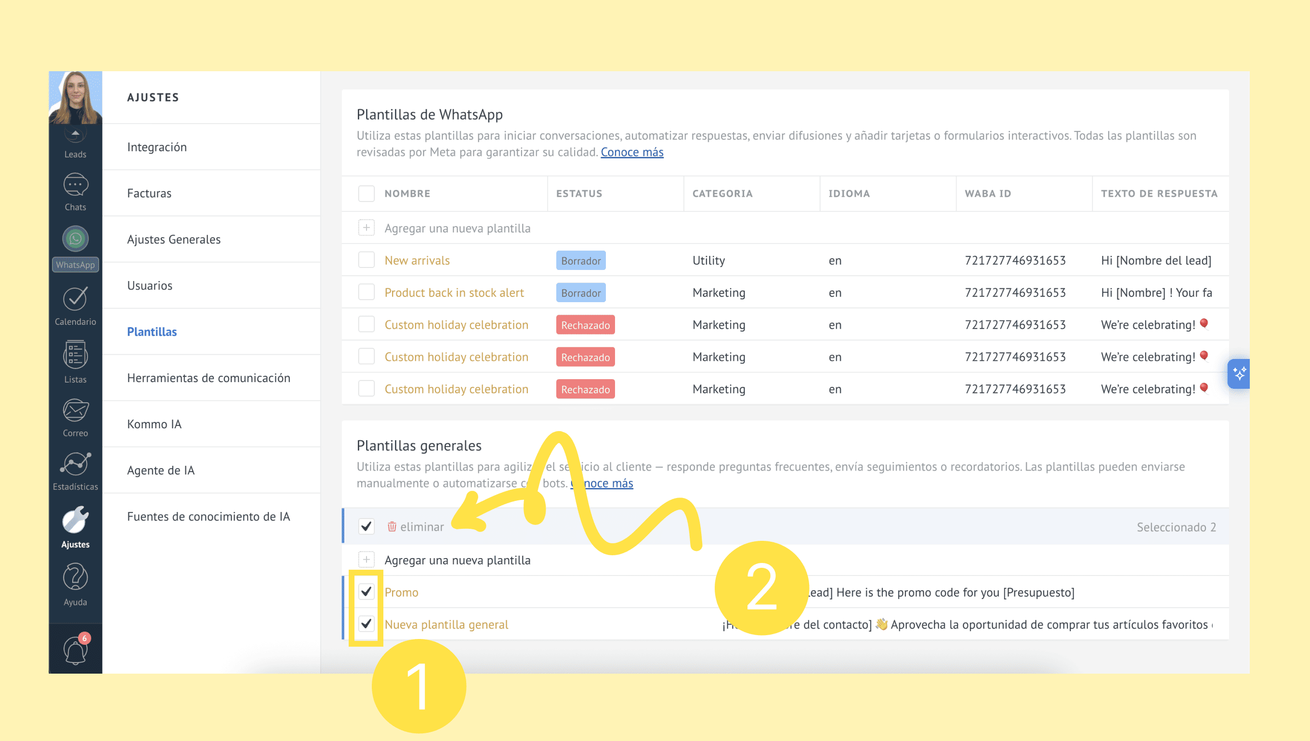Tick the select-all checkbox in the NOMBRE header
Screen dimensions: 1310x741
click(x=366, y=193)
